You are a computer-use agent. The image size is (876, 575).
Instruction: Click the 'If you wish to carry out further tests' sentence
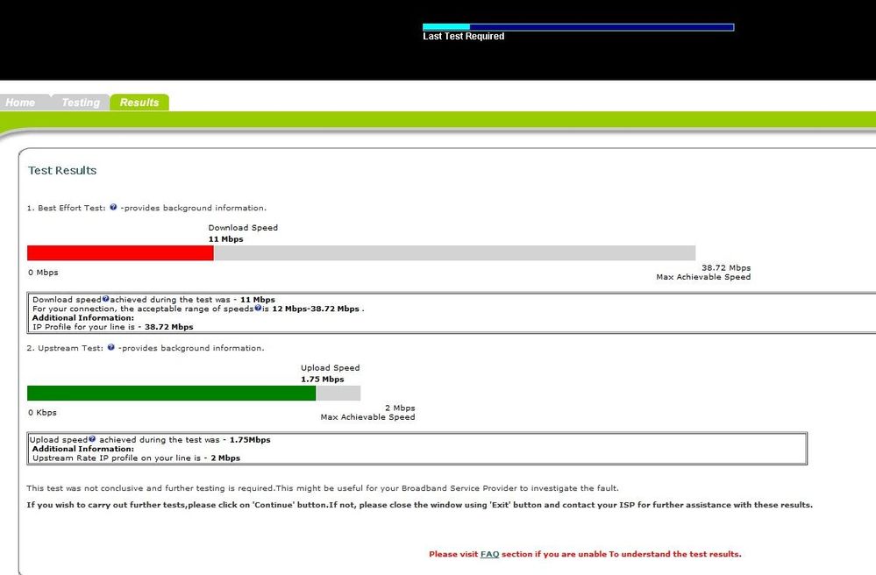coord(419,505)
